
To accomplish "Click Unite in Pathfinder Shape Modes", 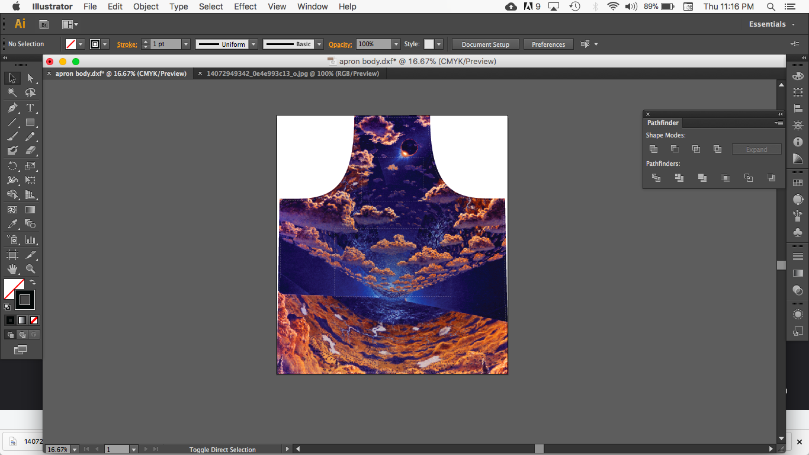I will point(653,149).
